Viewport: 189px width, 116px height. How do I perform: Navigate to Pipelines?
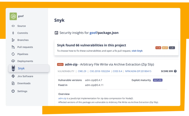pyautogui.click(x=23, y=54)
